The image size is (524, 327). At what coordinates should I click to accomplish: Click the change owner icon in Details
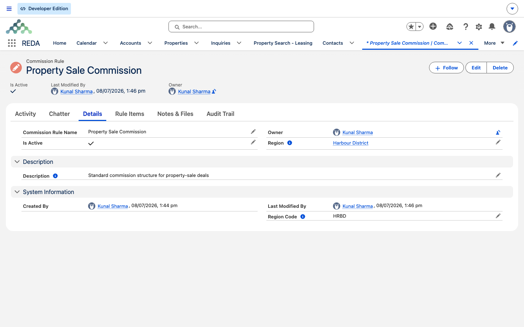498,133
